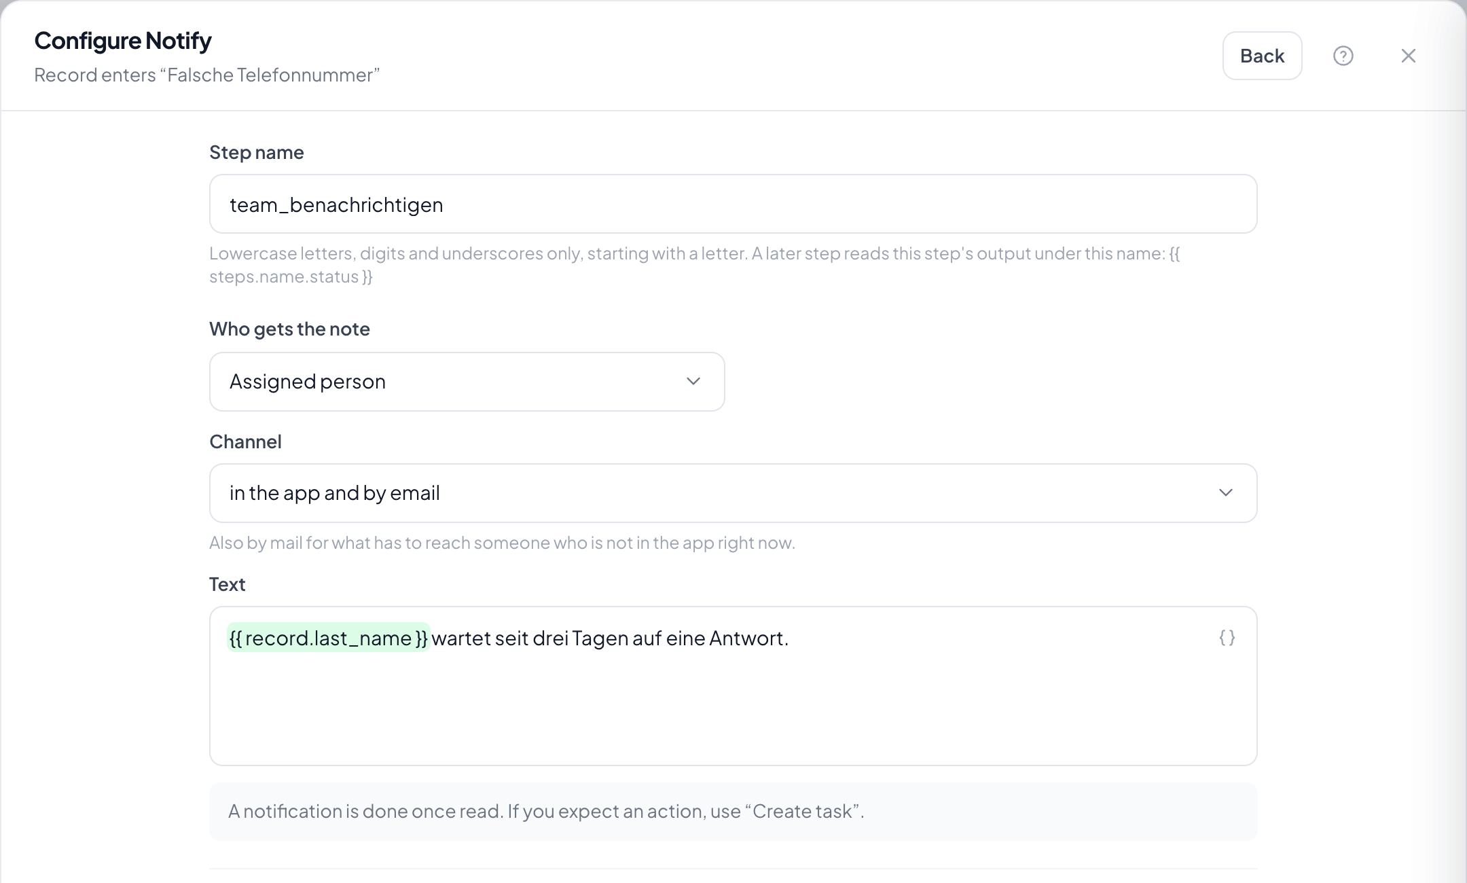
Task: Click the Who gets the note label
Action: [x=289, y=329]
